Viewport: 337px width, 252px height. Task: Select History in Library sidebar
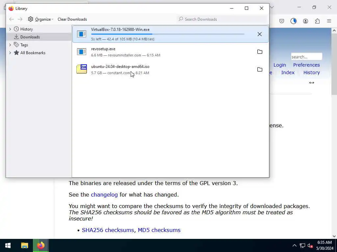pos(26,29)
